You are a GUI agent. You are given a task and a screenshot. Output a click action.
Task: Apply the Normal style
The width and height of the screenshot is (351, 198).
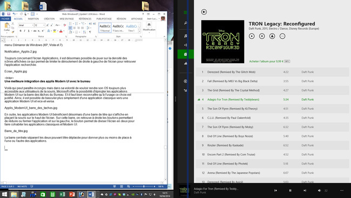click(105, 28)
